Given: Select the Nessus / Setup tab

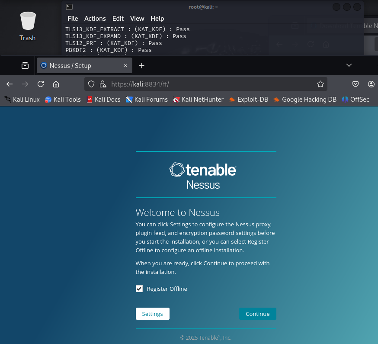Looking at the screenshot, I should [x=84, y=65].
